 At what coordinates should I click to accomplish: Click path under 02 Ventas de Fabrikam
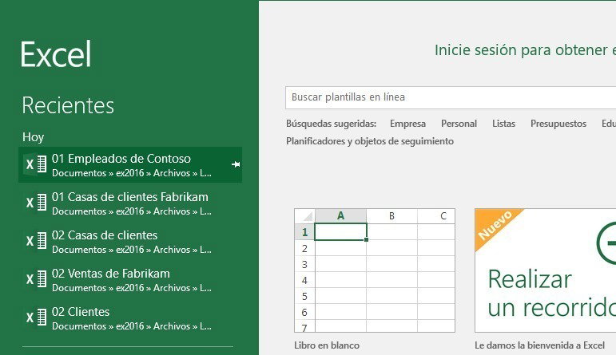132,288
